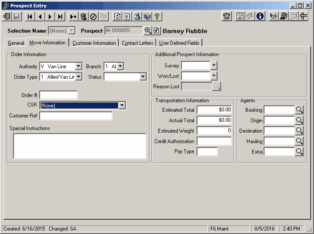Add a new record with arrow-star icon
The height and width of the screenshot is (234, 314).
(x=73, y=17)
